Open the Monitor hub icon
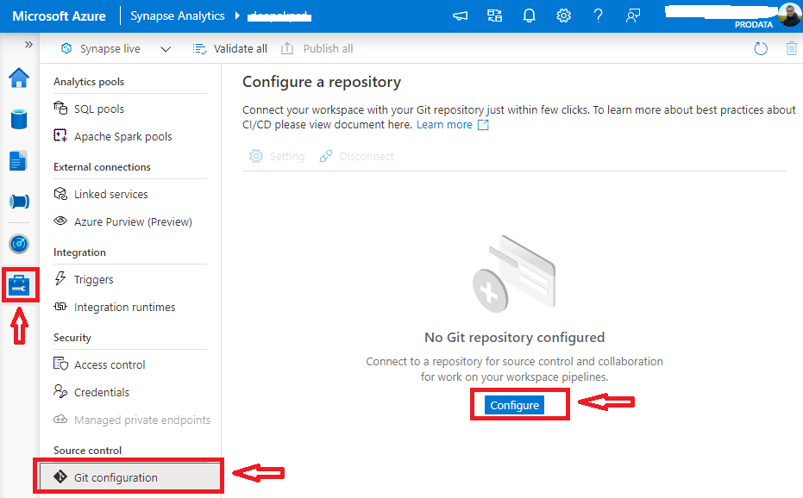The width and height of the screenshot is (803, 498). (x=19, y=244)
